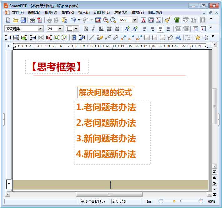Toggle the bulleted list
Screen dimensions: 222x208
pyautogui.click(x=195, y=29)
